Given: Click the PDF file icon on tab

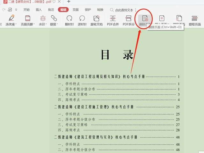Looking at the screenshot, I should pos(5,2).
